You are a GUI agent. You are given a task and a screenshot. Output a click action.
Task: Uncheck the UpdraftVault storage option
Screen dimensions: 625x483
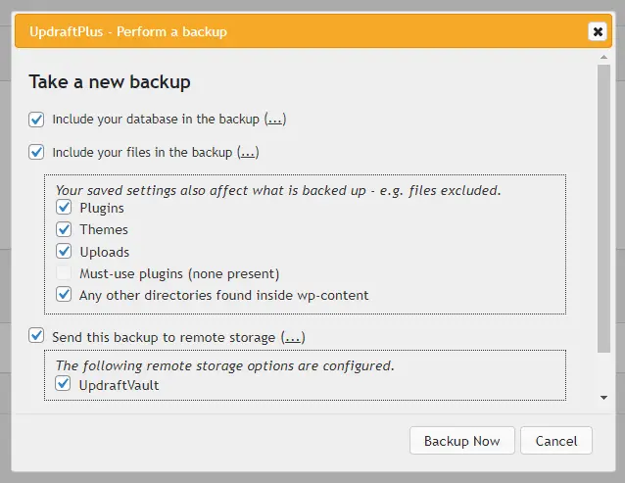65,385
